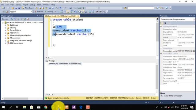
Task: Click the Categorized icon in Properties
Action: point(161,23)
